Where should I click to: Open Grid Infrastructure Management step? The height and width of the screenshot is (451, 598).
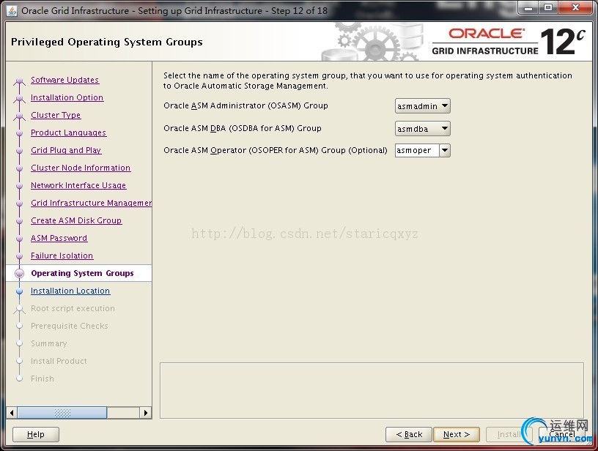tap(91, 203)
